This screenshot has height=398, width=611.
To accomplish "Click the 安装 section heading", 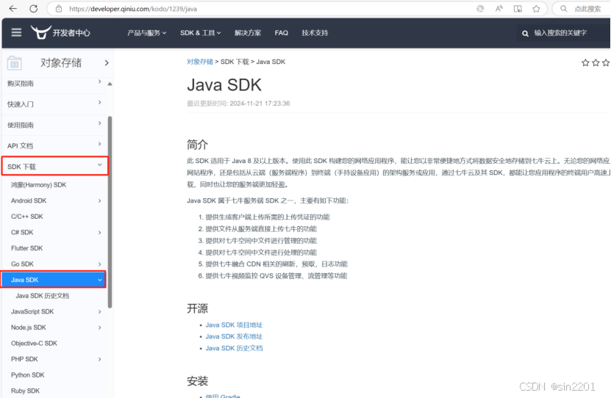I will (x=197, y=381).
